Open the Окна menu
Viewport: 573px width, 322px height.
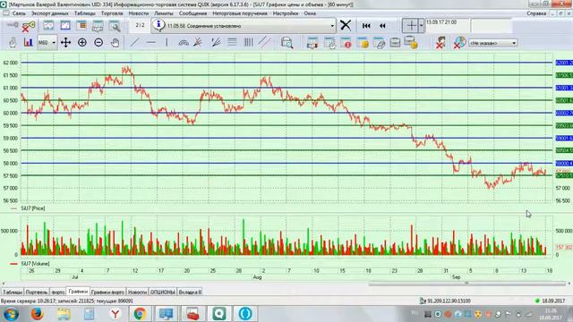point(310,13)
